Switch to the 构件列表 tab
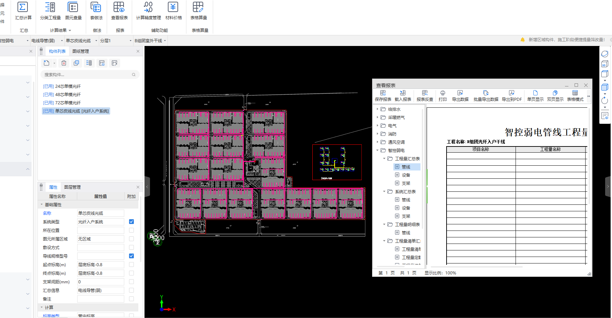612x318 pixels. (57, 51)
